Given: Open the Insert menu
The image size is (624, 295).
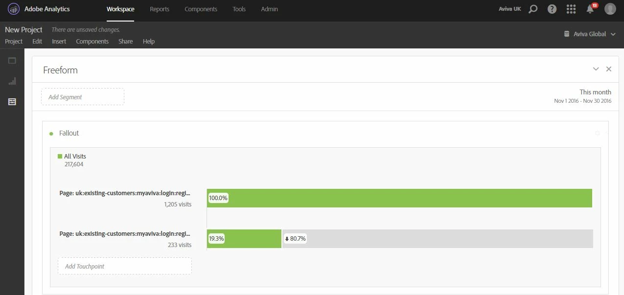Looking at the screenshot, I should pyautogui.click(x=59, y=41).
